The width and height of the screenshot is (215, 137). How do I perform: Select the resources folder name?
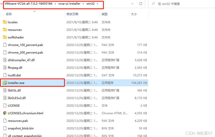[15, 30]
